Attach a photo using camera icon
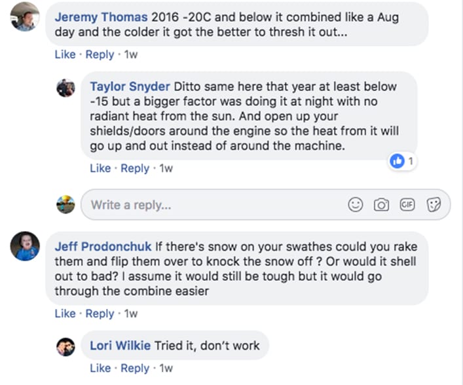 pyautogui.click(x=381, y=205)
